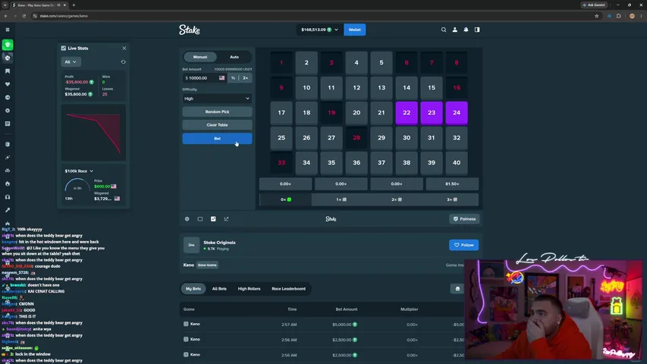Open the All filter in Live Stats
This screenshot has height=364, width=647.
point(71,62)
